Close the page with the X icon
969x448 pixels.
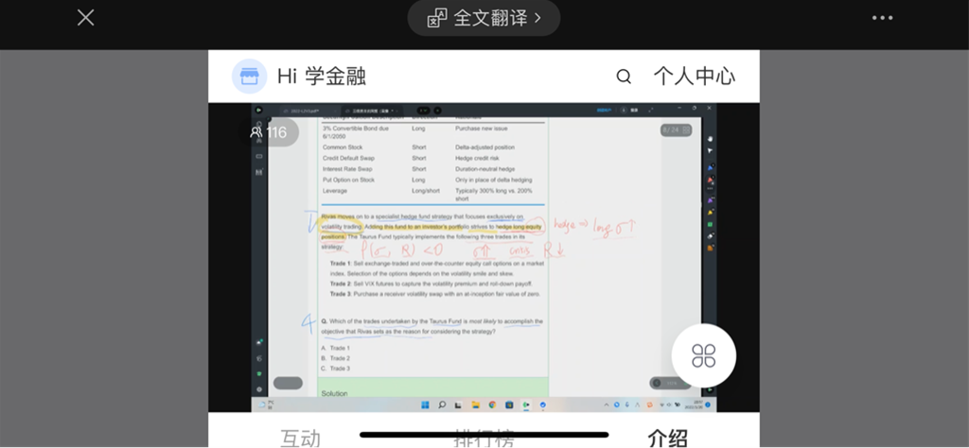[85, 17]
